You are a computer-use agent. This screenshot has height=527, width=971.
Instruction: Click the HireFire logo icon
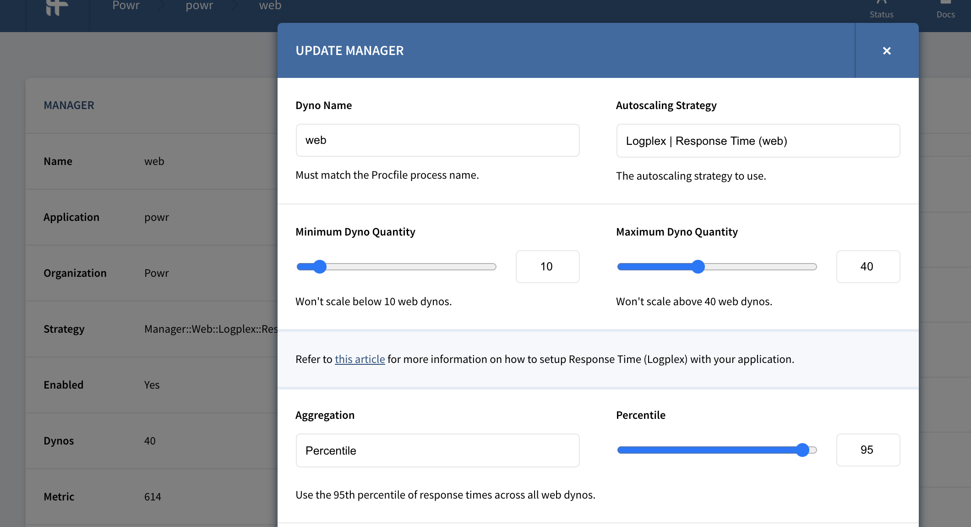click(x=57, y=7)
